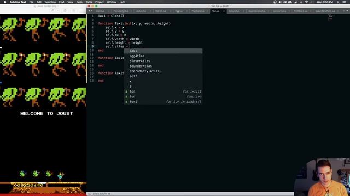Viewport: 350px width, 196px height.
Task: Choose the 'for i=1,10' snippet suggestion
Action: (x=163, y=91)
